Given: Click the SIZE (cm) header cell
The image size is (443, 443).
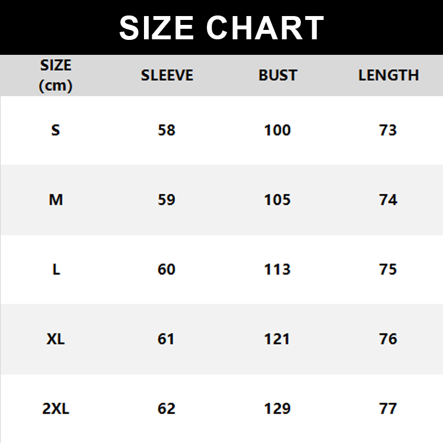Looking at the screenshot, I should tap(56, 75).
